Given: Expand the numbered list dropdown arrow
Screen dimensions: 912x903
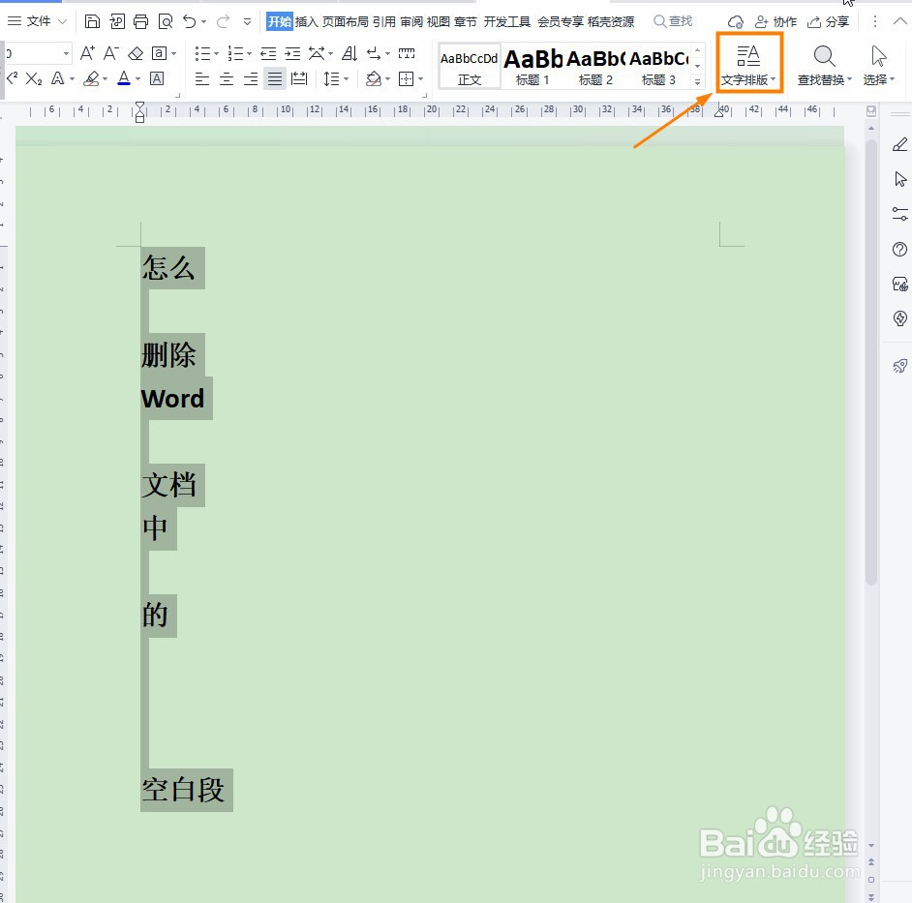Looking at the screenshot, I should (250, 54).
